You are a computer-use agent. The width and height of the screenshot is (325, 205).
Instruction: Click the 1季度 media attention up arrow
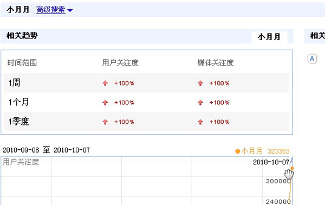coord(200,122)
